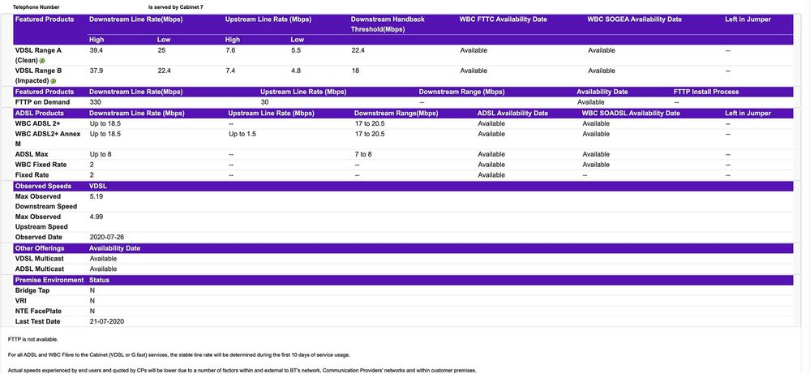Click the 'Up to 8' downstream value
Viewport: 810px width, 374px height.
point(101,154)
